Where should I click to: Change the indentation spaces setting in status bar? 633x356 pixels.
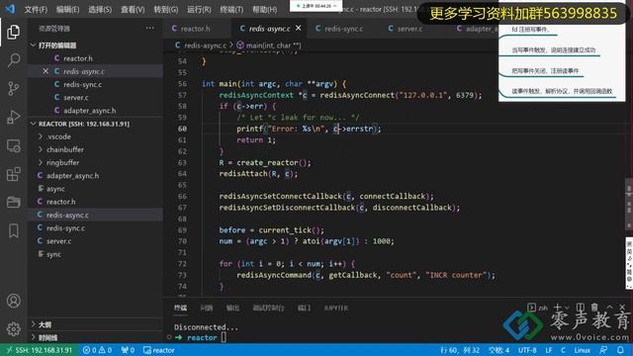tap(498, 350)
